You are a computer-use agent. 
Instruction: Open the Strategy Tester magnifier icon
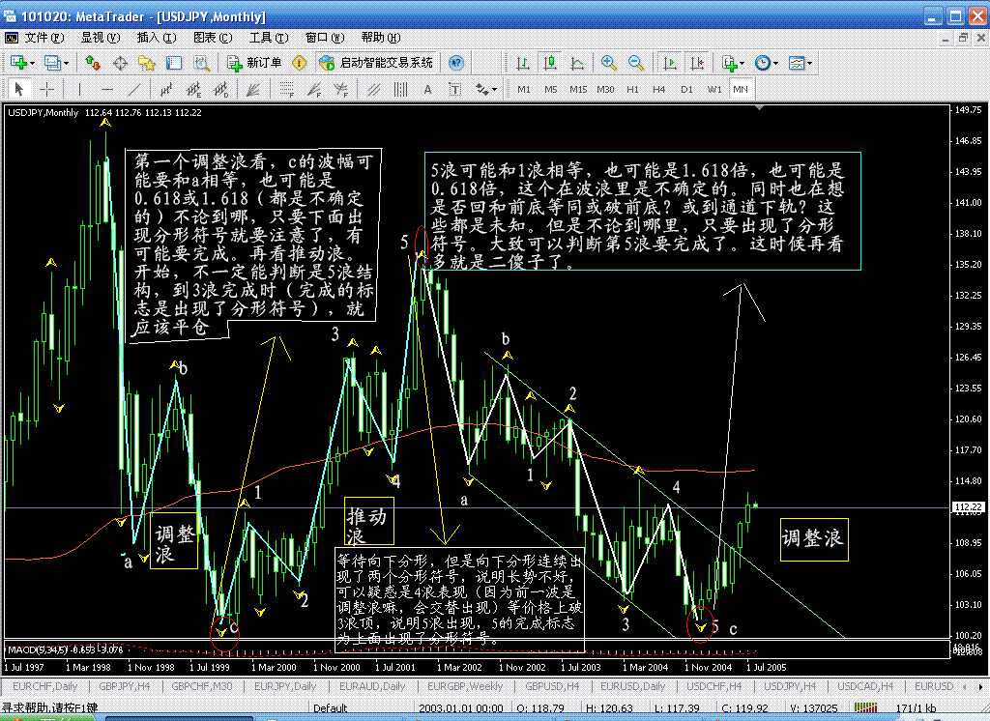click(x=201, y=63)
